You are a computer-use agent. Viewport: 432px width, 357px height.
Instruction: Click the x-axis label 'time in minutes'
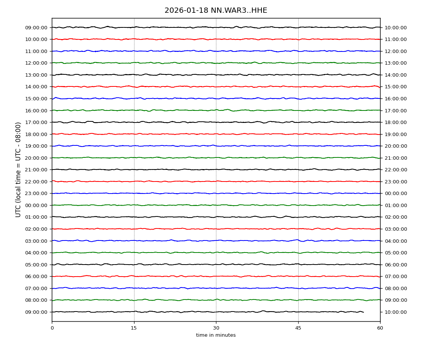(216, 335)
